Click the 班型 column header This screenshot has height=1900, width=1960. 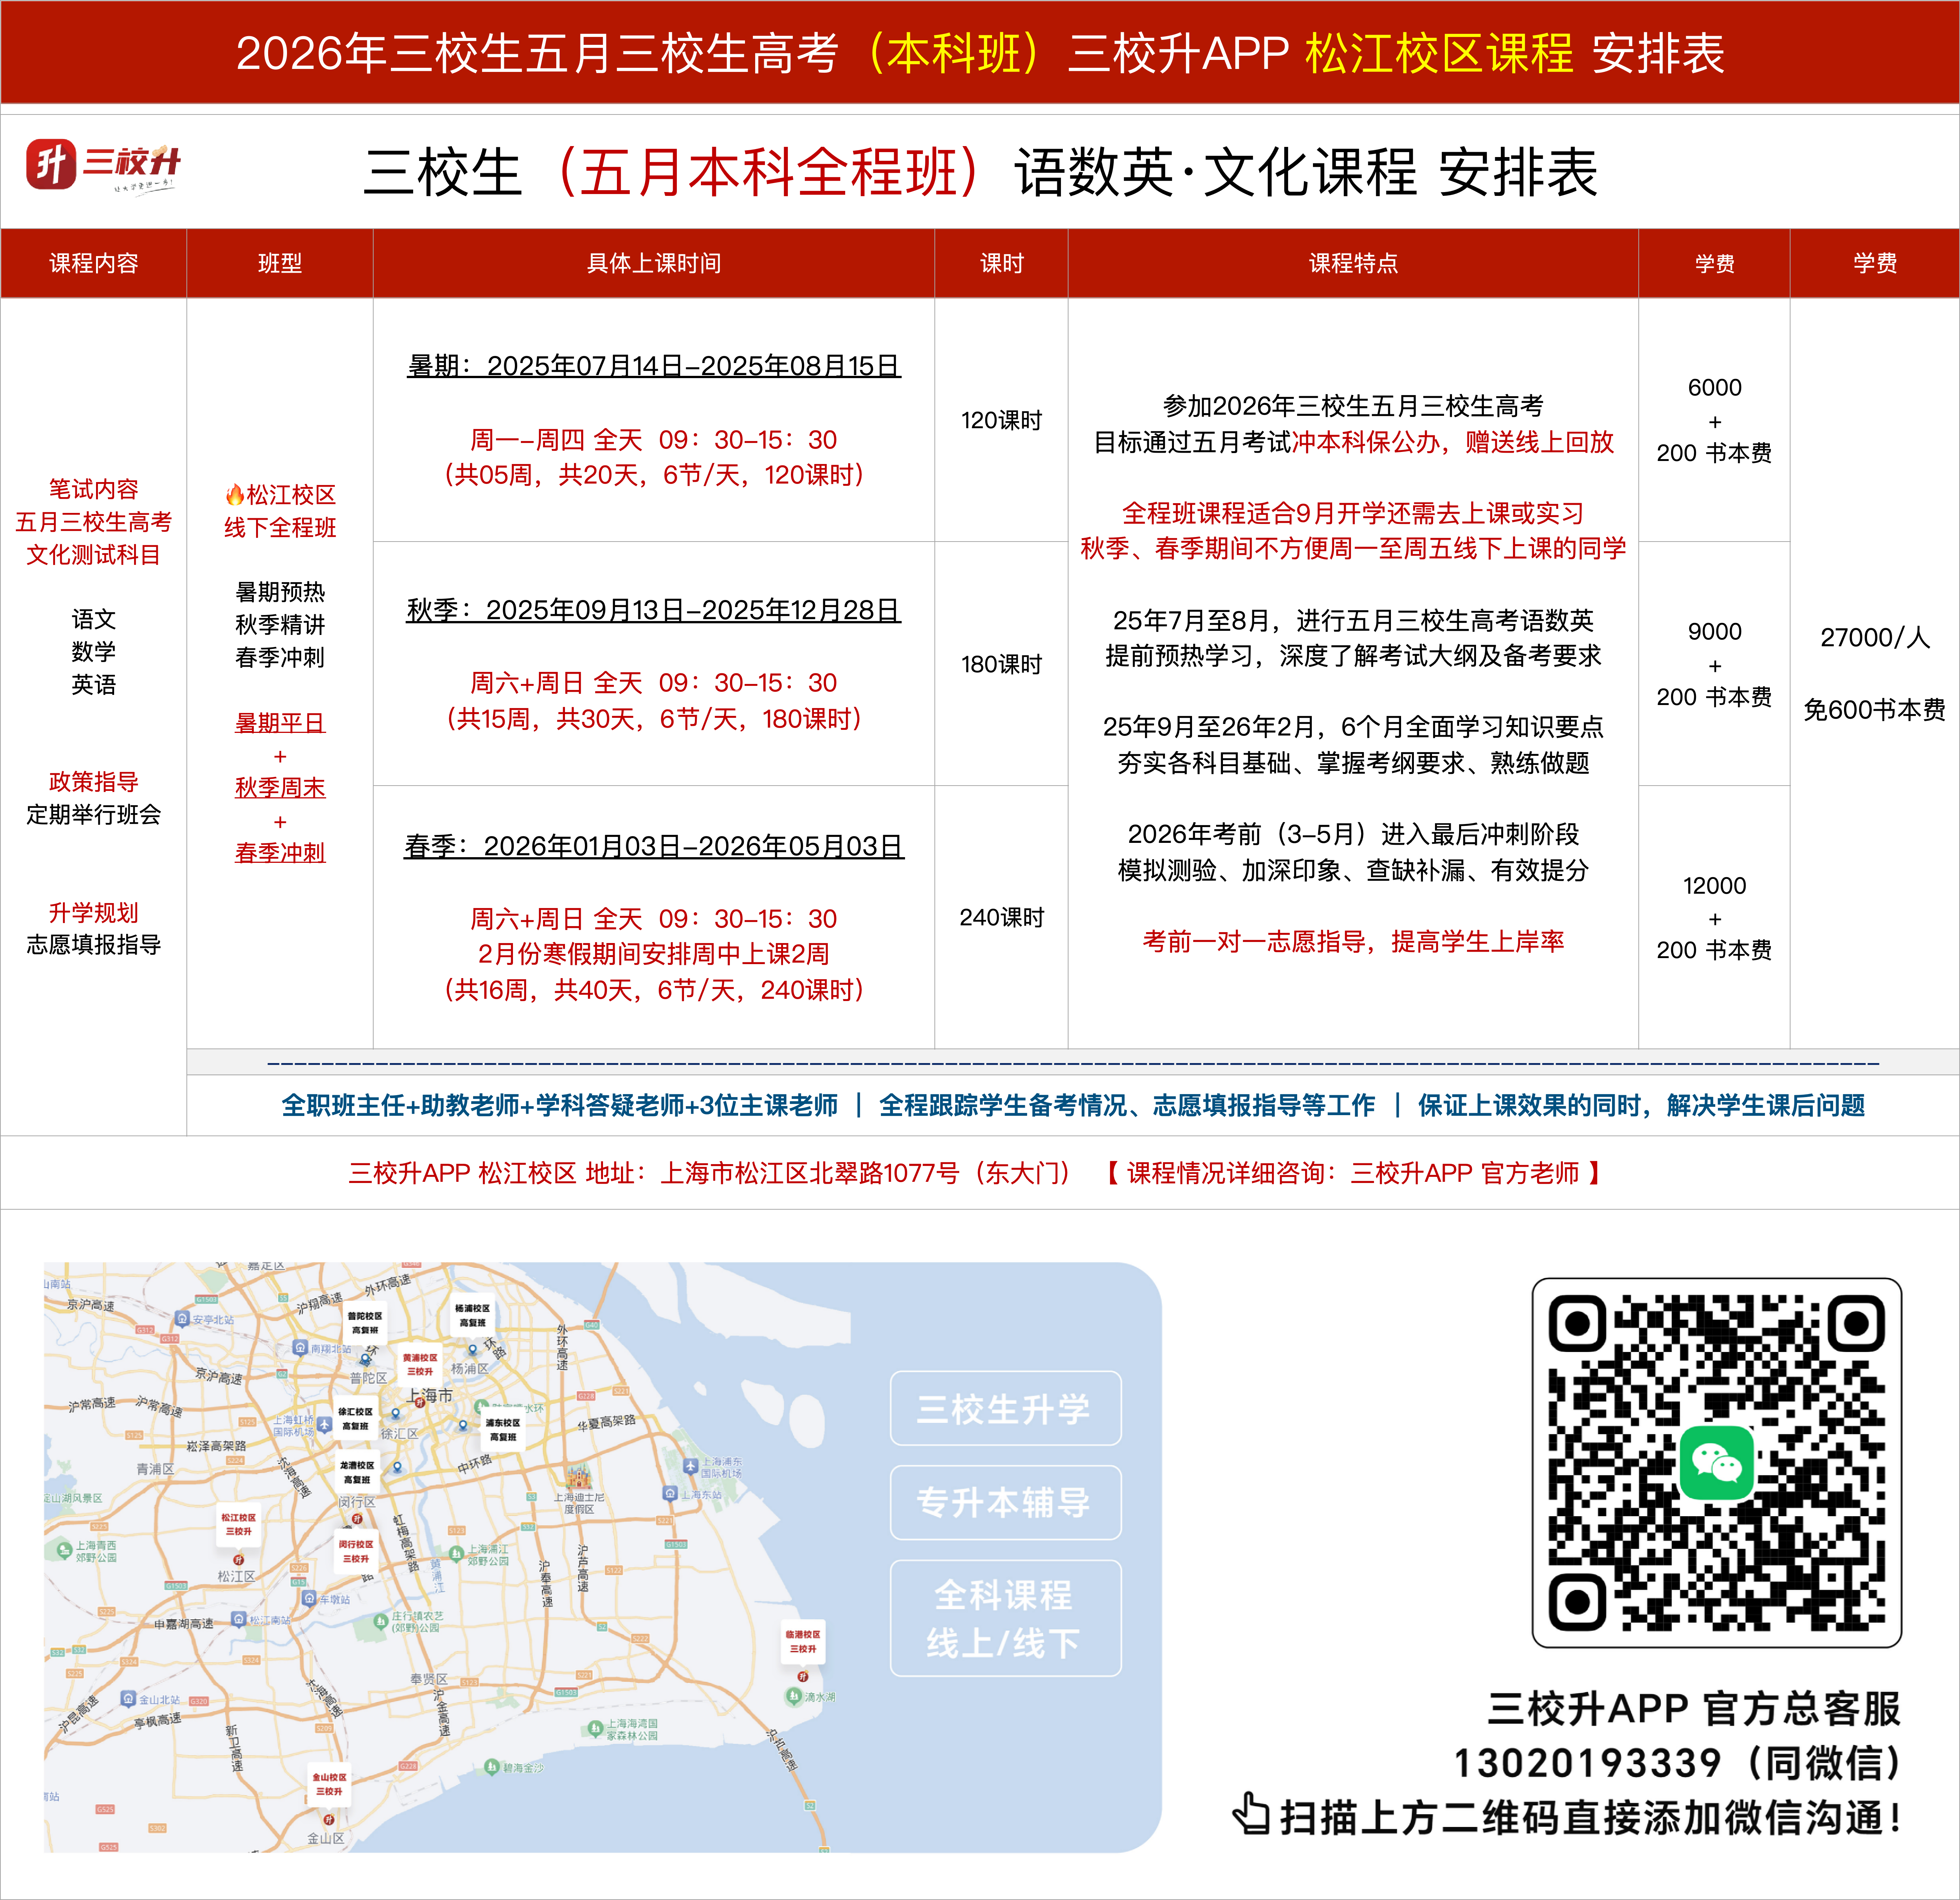coord(280,263)
